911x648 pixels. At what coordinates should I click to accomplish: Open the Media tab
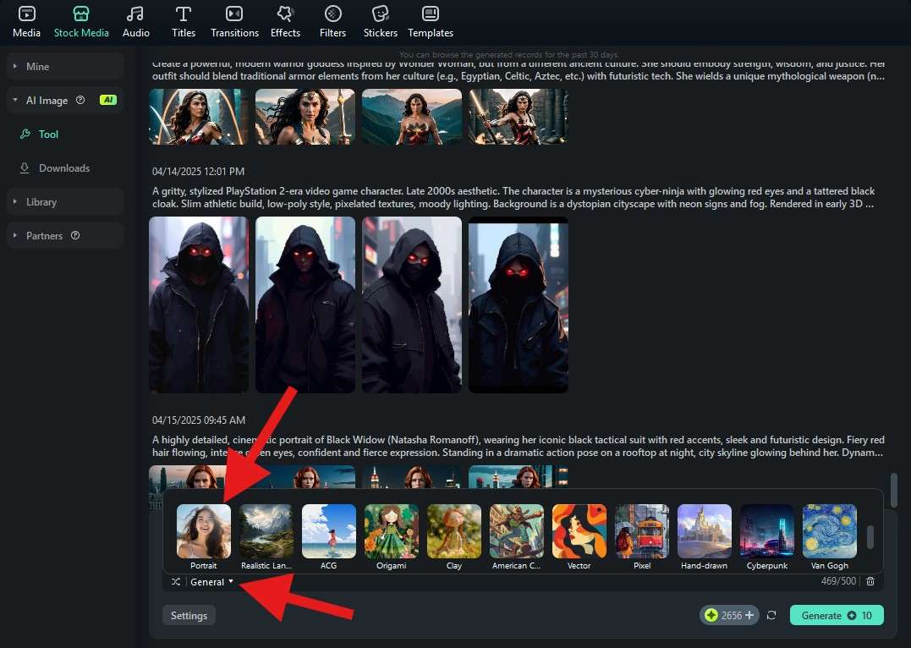[x=27, y=22]
